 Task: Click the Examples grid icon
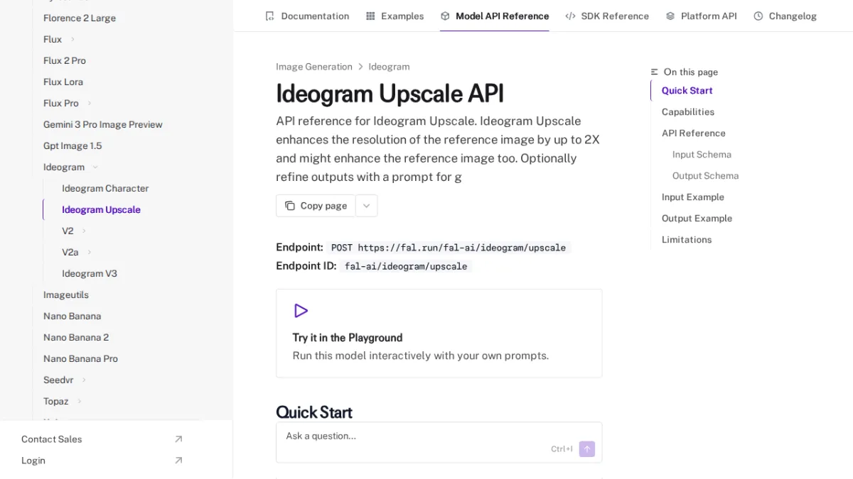point(370,16)
